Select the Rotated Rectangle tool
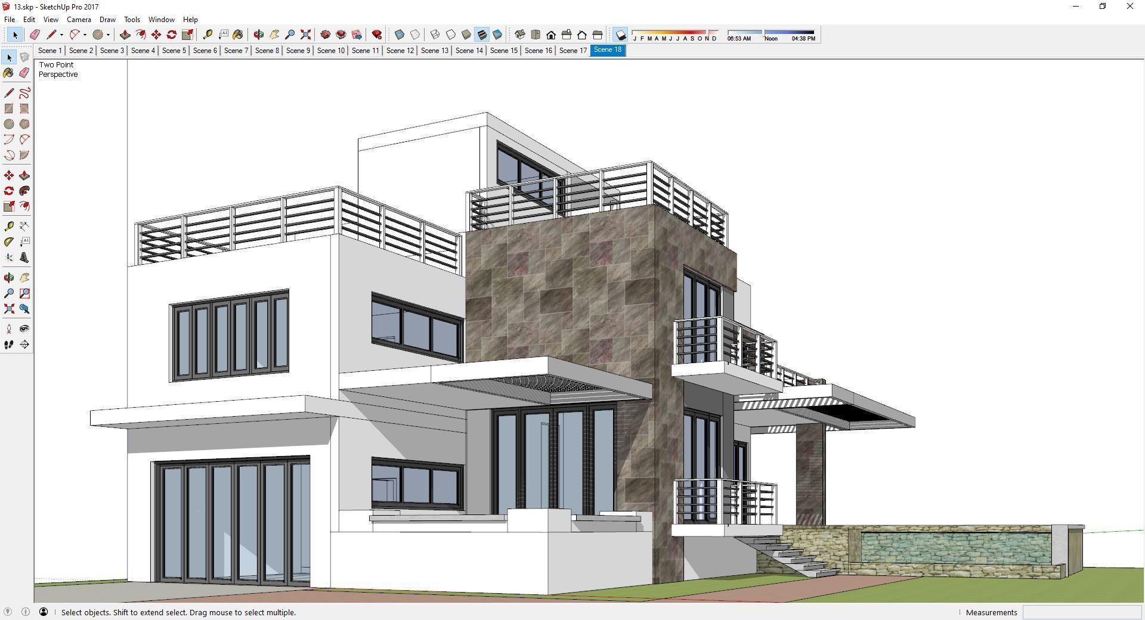This screenshot has height=620, width=1145. [x=24, y=108]
